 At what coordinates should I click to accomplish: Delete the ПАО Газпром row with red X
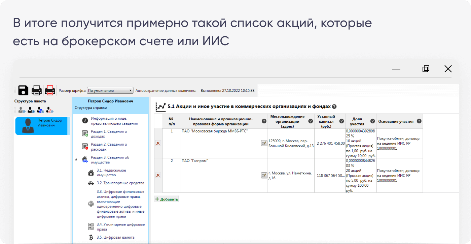[158, 175]
